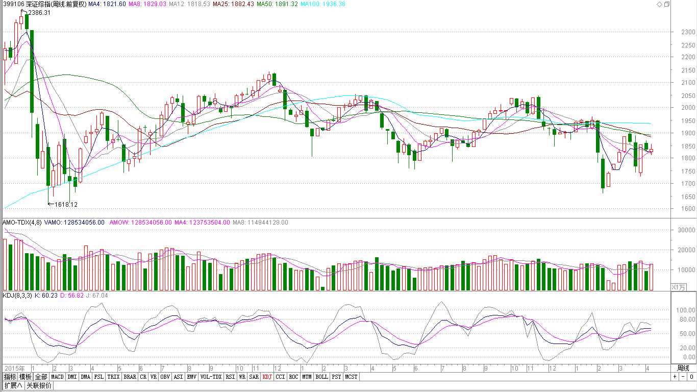Viewport: 697px width, 392px height.
Task: Select the BOLL indicator
Action: (x=321, y=377)
